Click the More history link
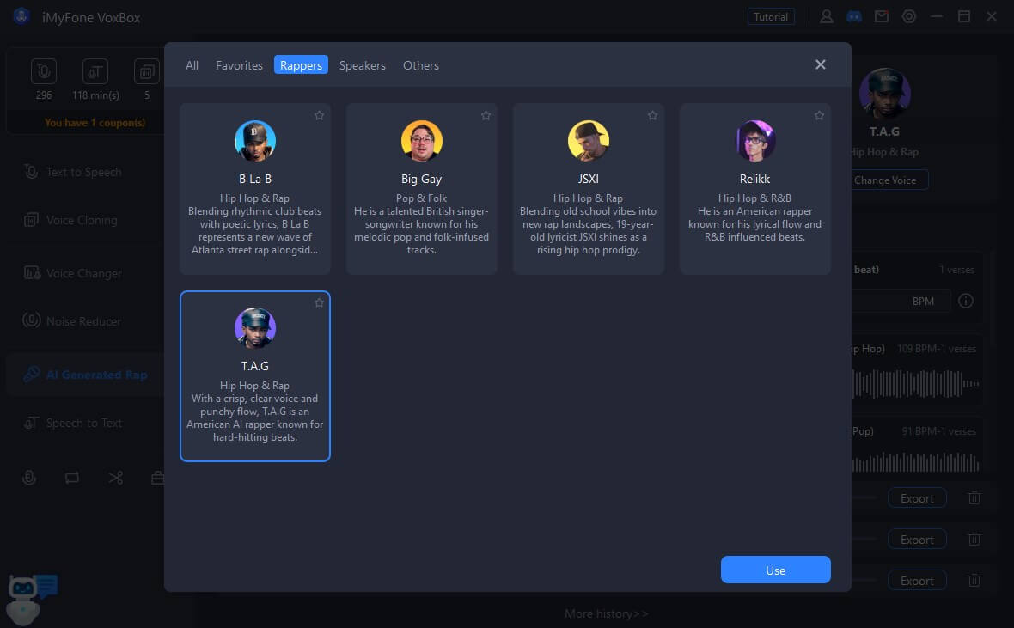Screen dimensions: 1014x628 [606, 613]
